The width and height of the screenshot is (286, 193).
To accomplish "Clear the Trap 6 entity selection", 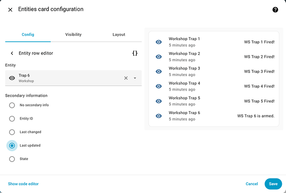I will 126,78.
